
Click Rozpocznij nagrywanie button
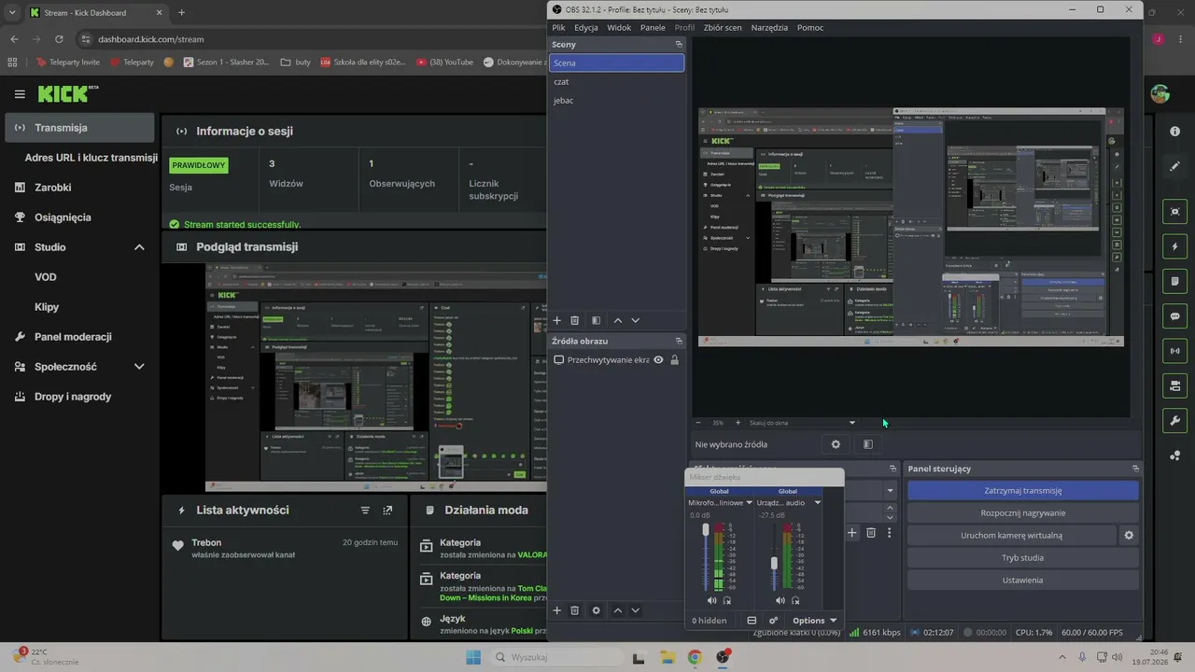[1023, 513]
